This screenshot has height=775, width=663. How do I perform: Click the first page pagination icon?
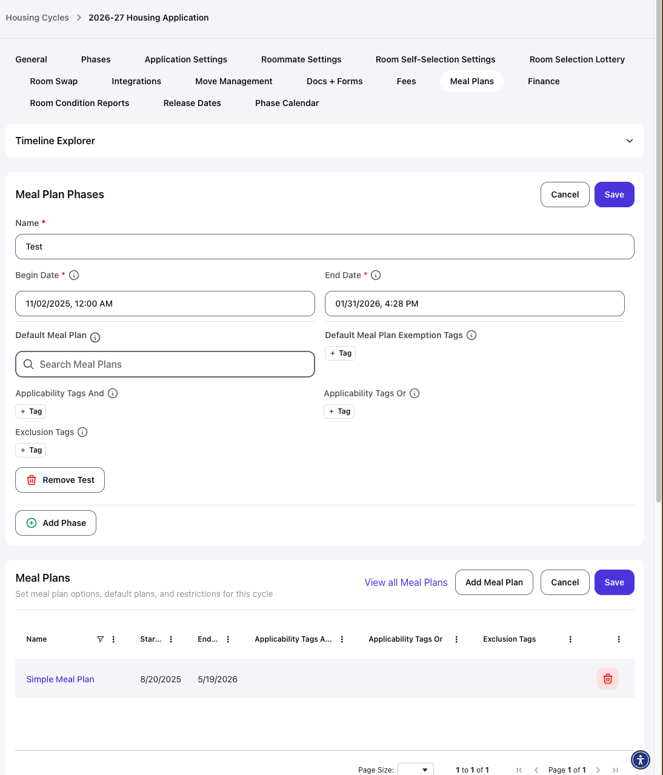tap(519, 770)
